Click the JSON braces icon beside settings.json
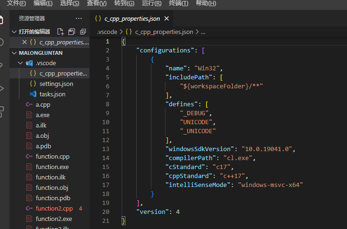347x229 pixels. [x=33, y=84]
